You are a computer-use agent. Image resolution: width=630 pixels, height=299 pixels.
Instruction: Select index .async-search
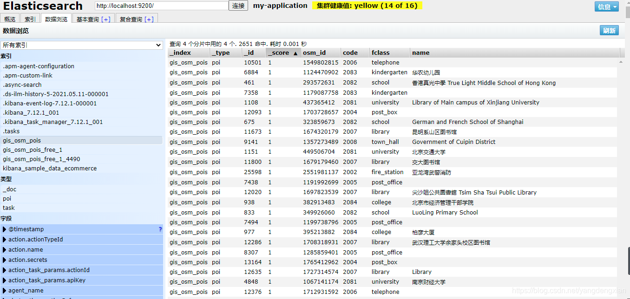click(x=81, y=85)
